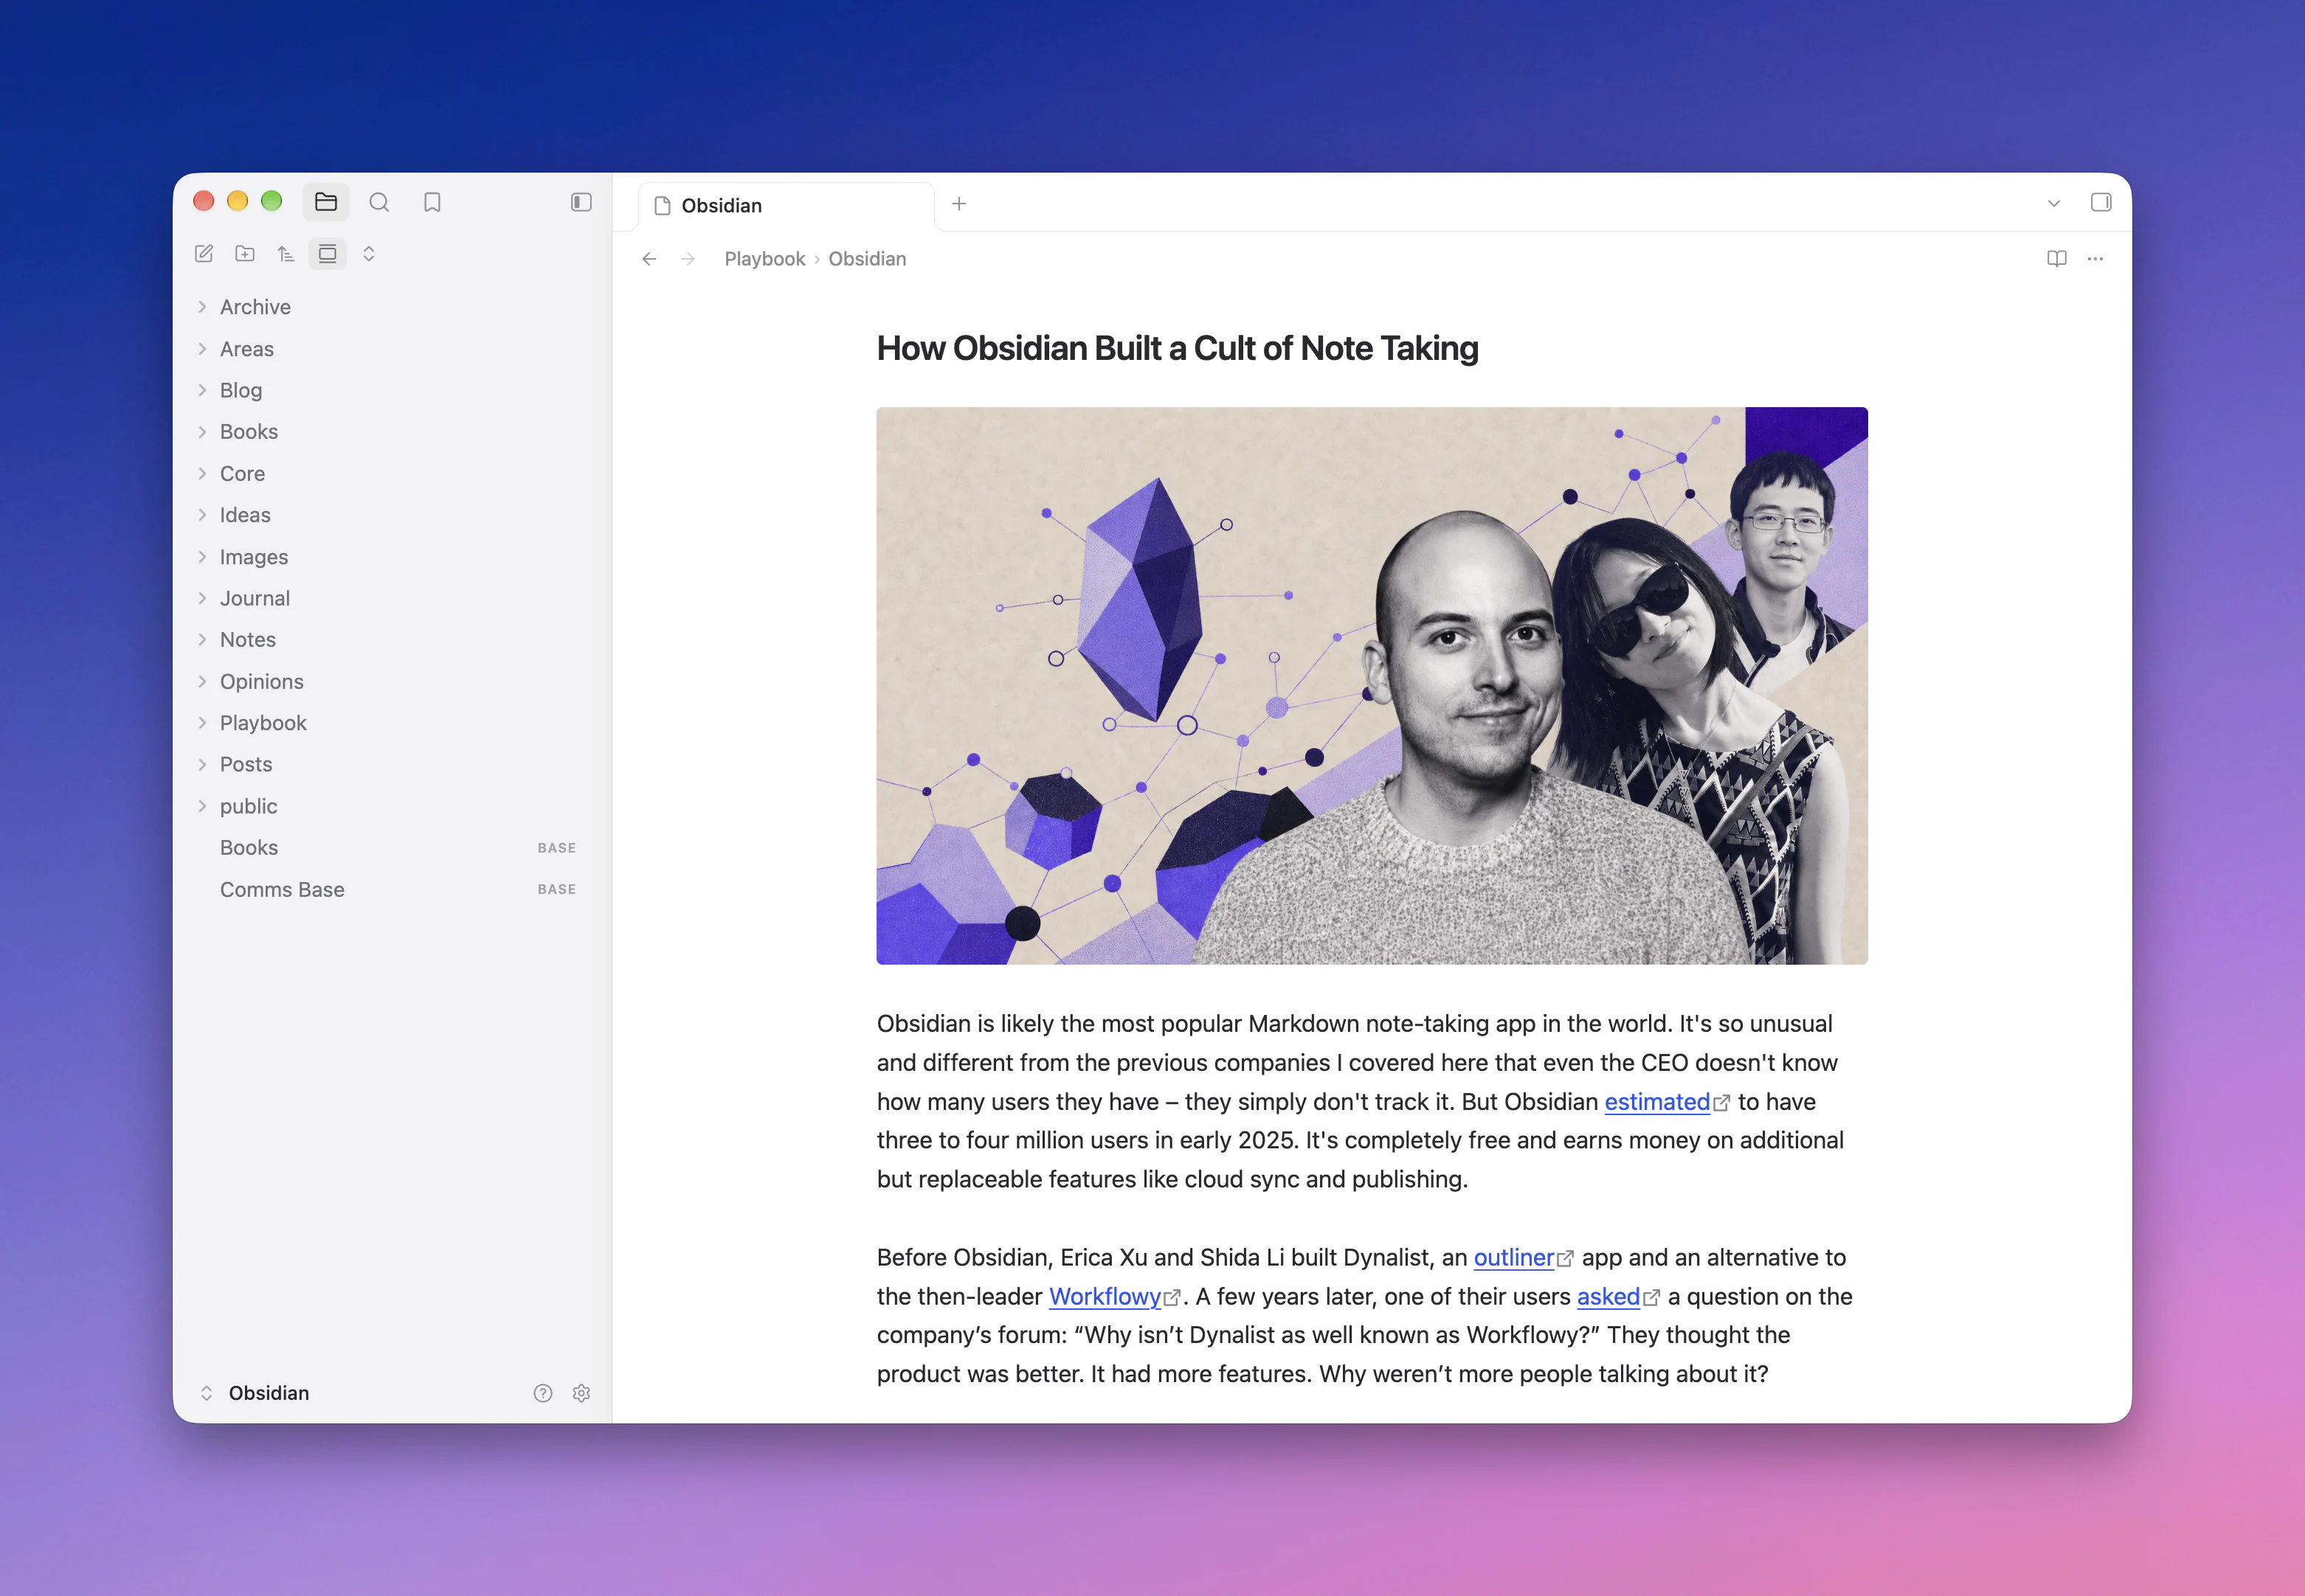The width and height of the screenshot is (2305, 1596).
Task: Maximize the window with green button
Action: pos(272,201)
